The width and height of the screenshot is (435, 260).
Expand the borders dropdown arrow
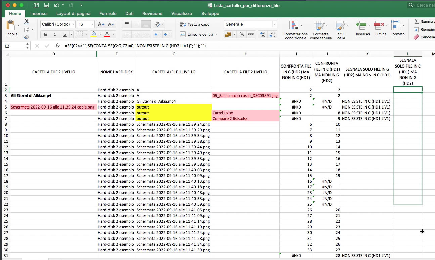(x=85, y=34)
